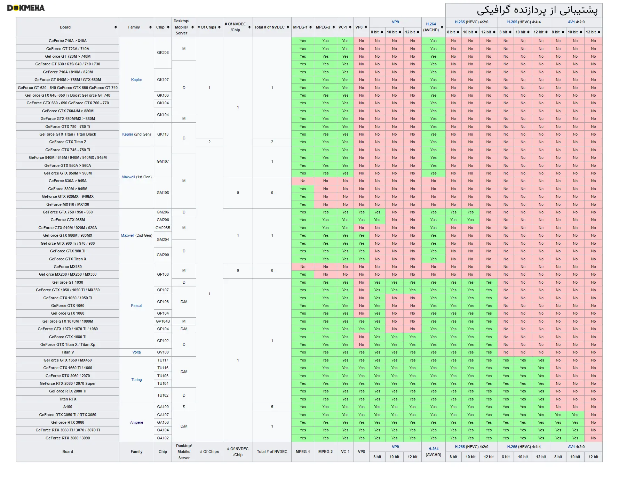This screenshot has height=479, width=619.
Task: Sort using the MPEG-2 header arrows
Action: (333, 27)
